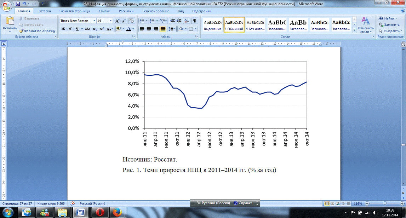
Task: Toggle bold (Ж) formatting
Action: [63, 29]
